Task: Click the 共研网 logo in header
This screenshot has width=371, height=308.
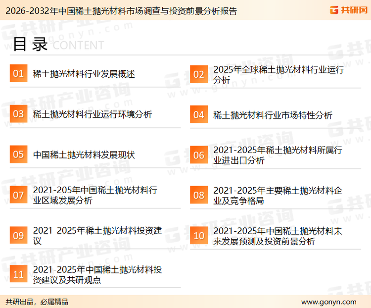Action: tap(349, 10)
